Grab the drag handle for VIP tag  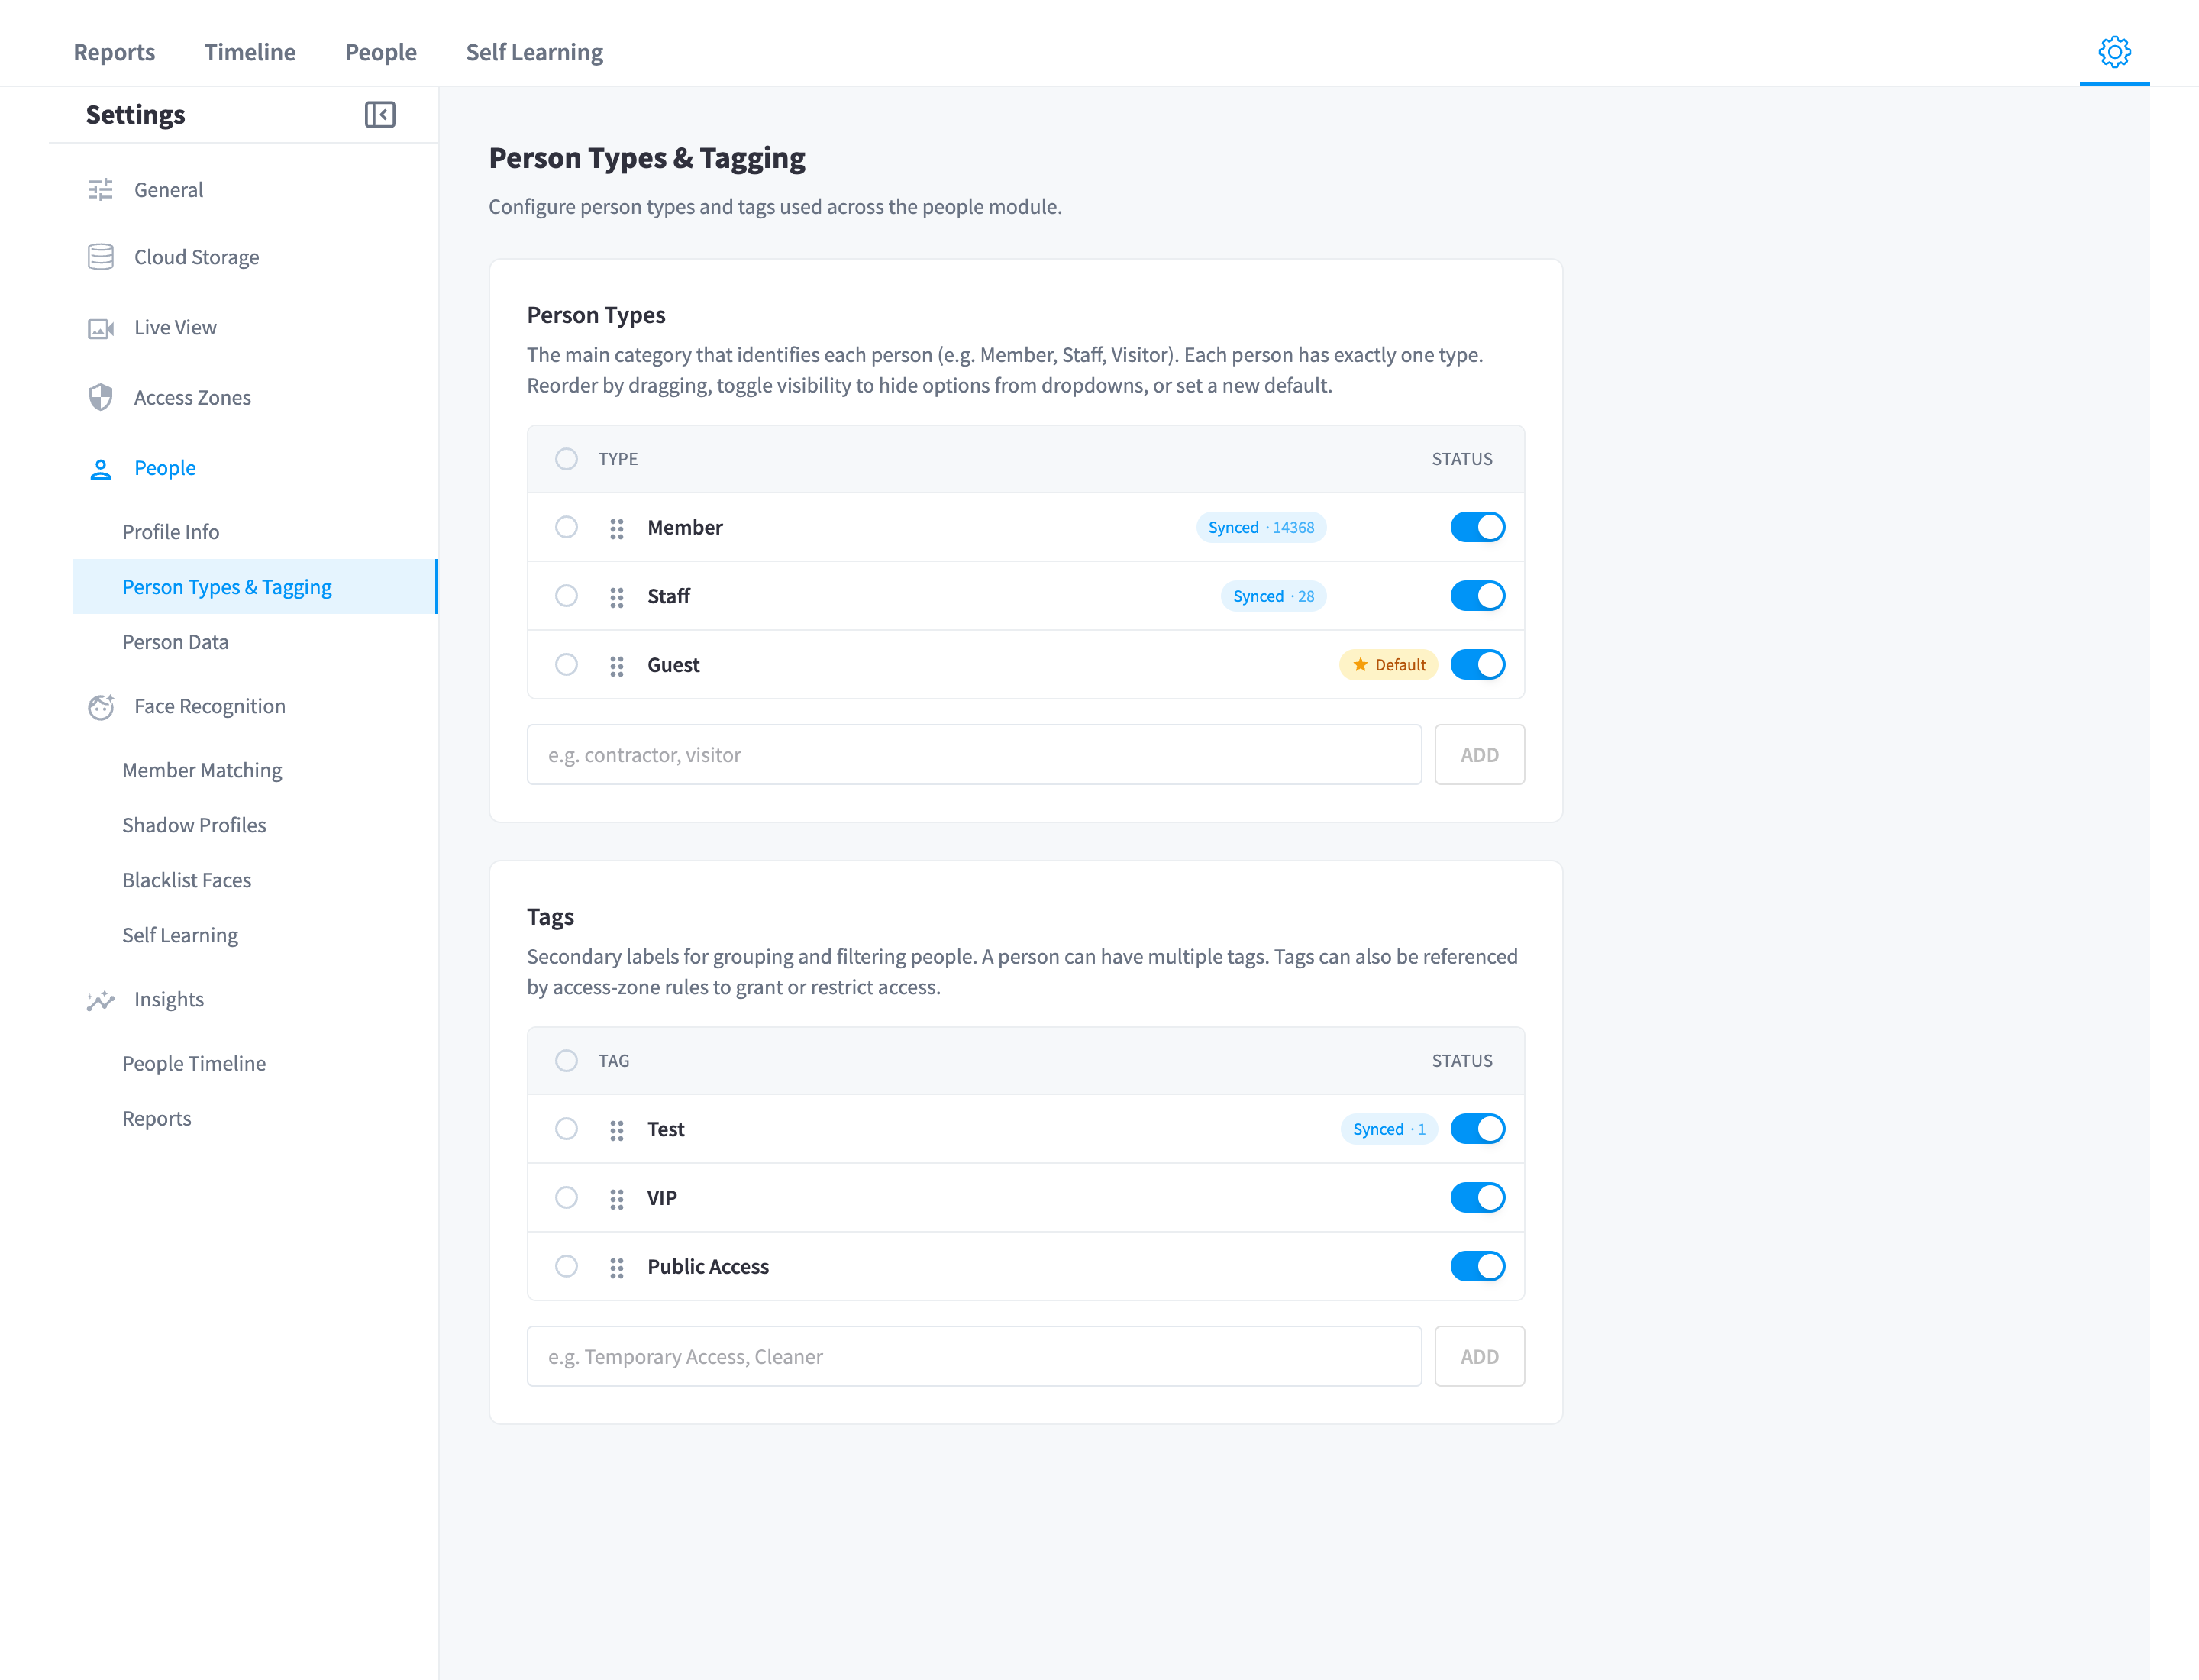point(617,1199)
